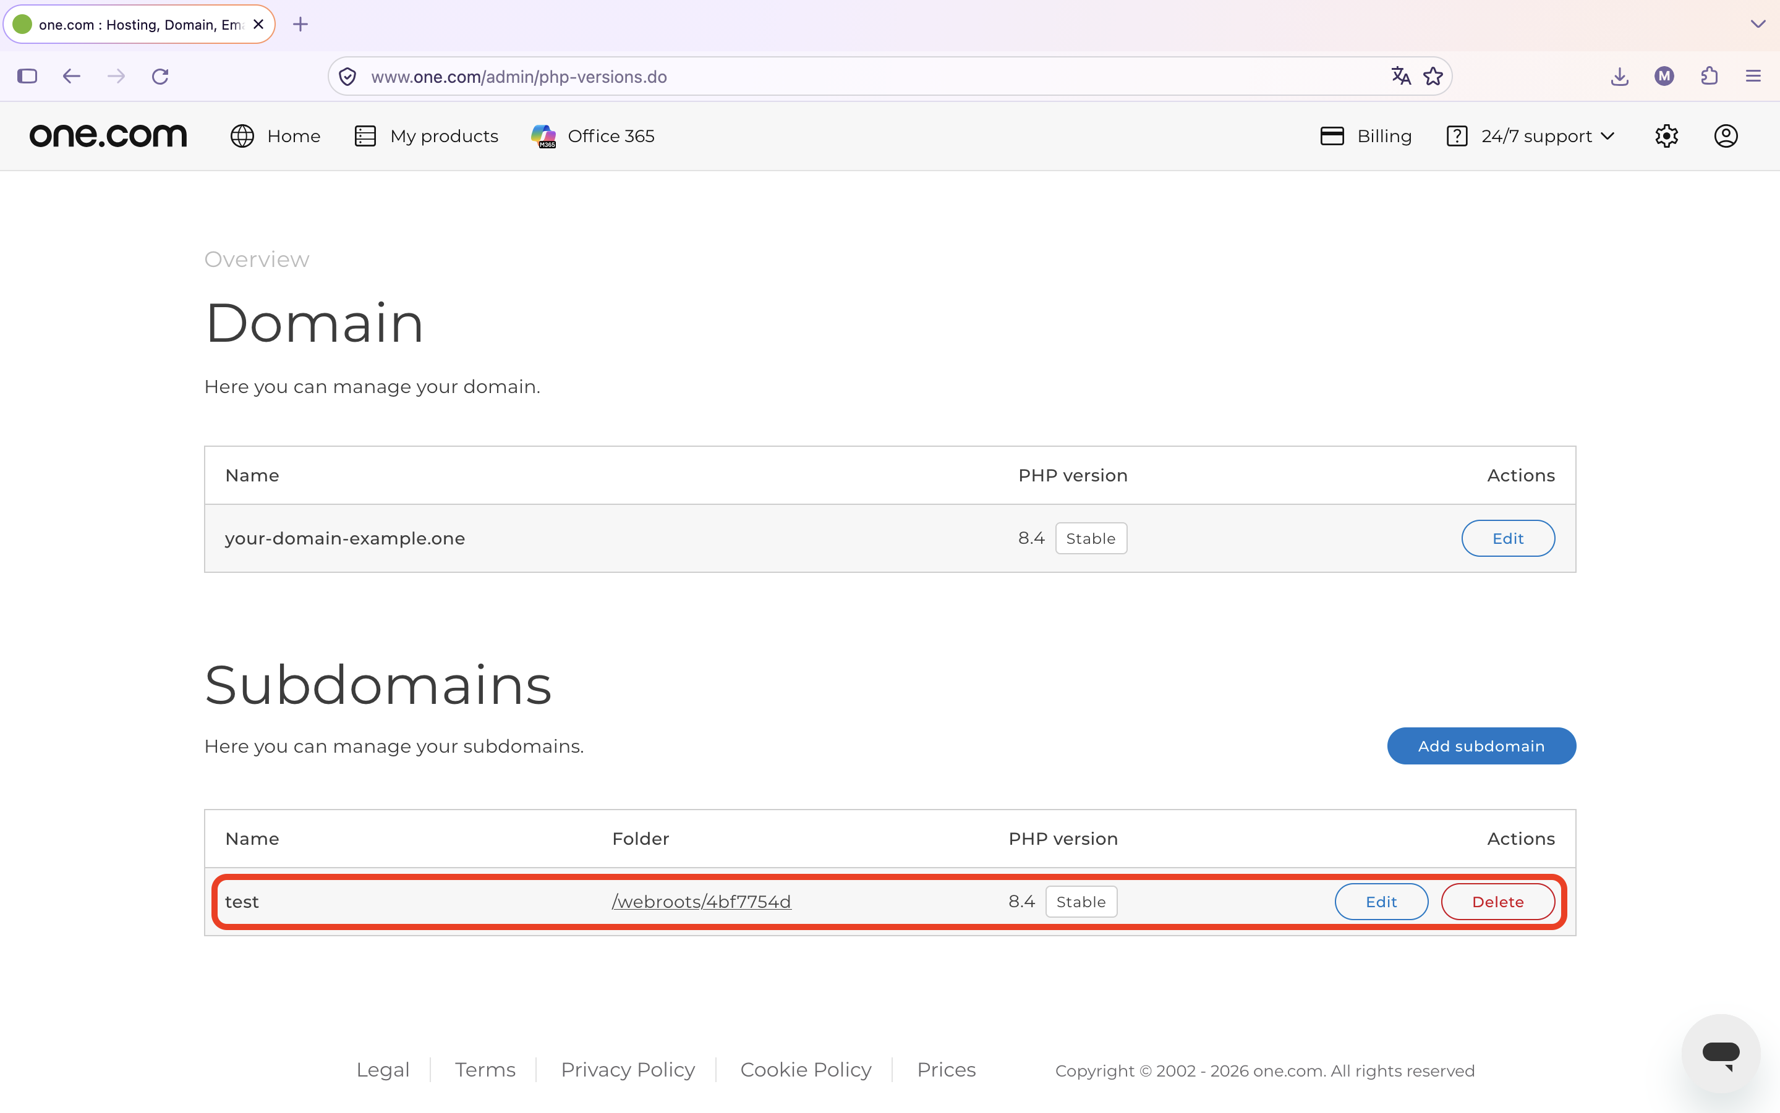Open the browser extensions puzzle icon
The height and width of the screenshot is (1113, 1780).
1710,76
